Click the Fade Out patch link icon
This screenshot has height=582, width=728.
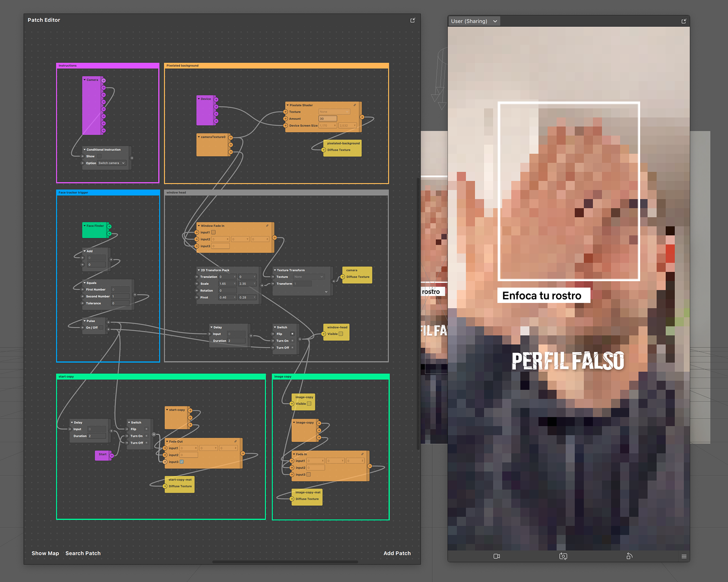point(235,441)
